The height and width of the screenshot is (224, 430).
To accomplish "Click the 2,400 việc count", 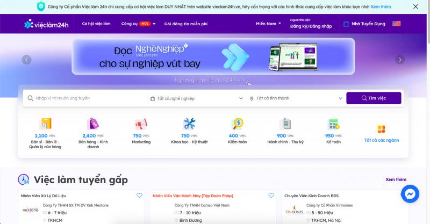I will pos(93,136).
